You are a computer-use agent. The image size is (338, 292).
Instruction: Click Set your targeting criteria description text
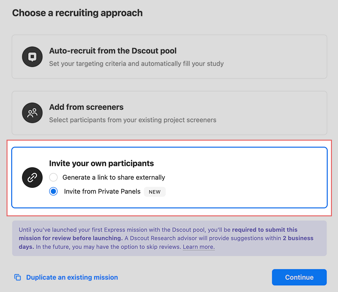[136, 64]
